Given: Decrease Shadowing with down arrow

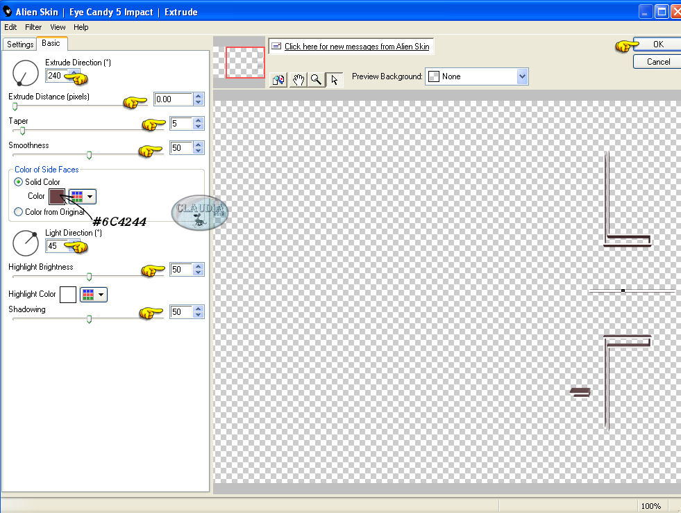Looking at the screenshot, I should coord(199,315).
